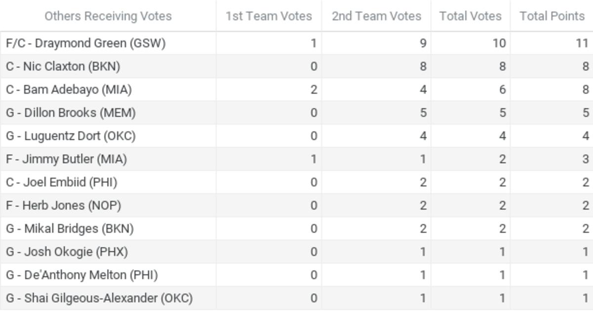The width and height of the screenshot is (593, 311).
Task: Click the Dillon Brooks (MEM) row name
Action: point(71,113)
